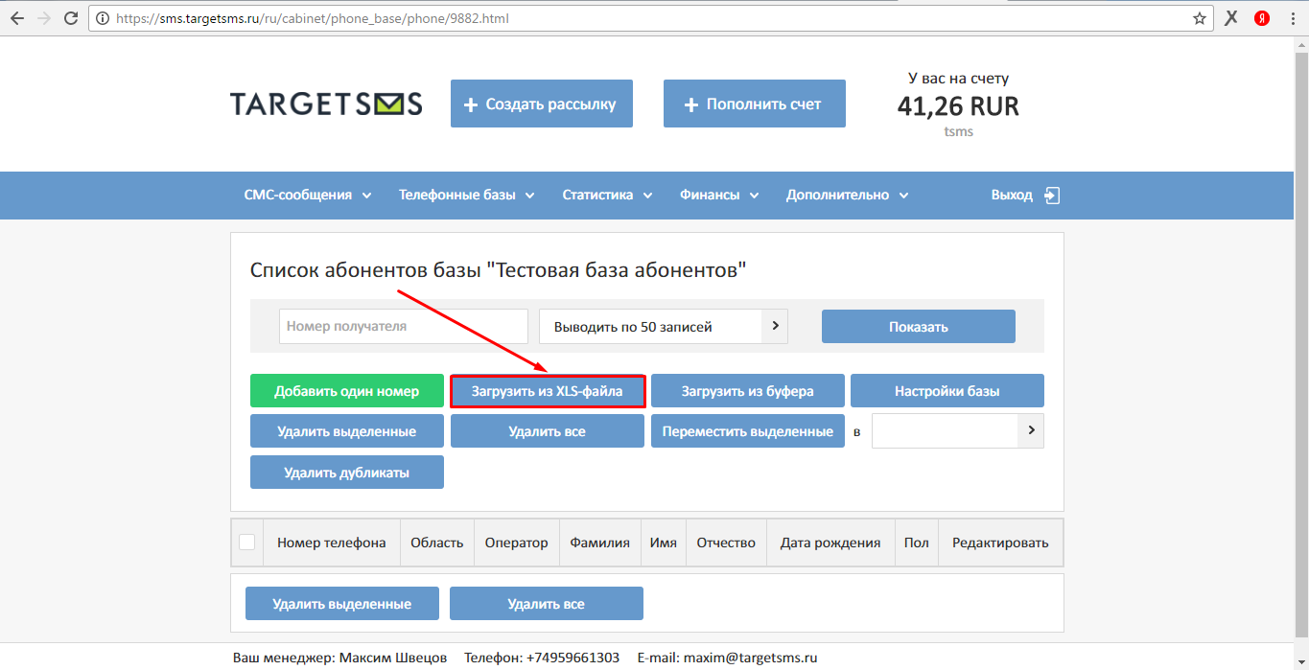Click the exit door icon next to Выход
The height and width of the screenshot is (670, 1309).
pos(1052,195)
